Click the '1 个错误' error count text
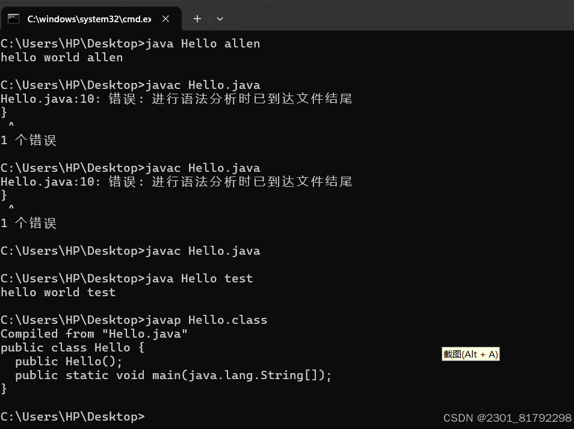574x429 pixels. [28, 139]
